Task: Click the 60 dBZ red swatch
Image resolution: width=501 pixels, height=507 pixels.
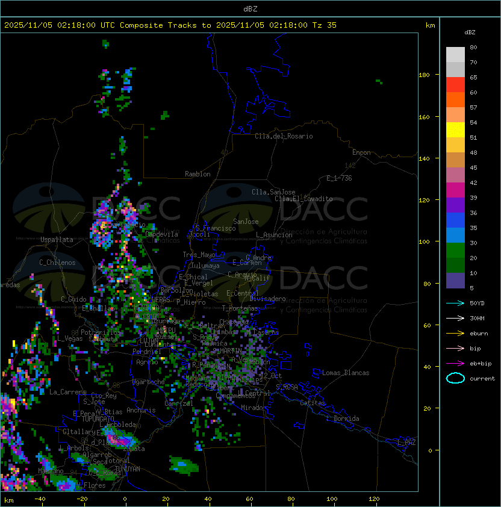Action: click(x=455, y=85)
